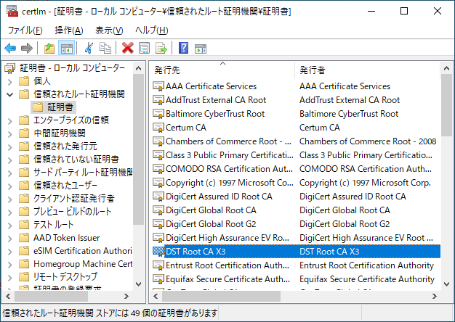Toggle the action pane toolbar icon
This screenshot has height=322, width=455.
click(x=201, y=49)
